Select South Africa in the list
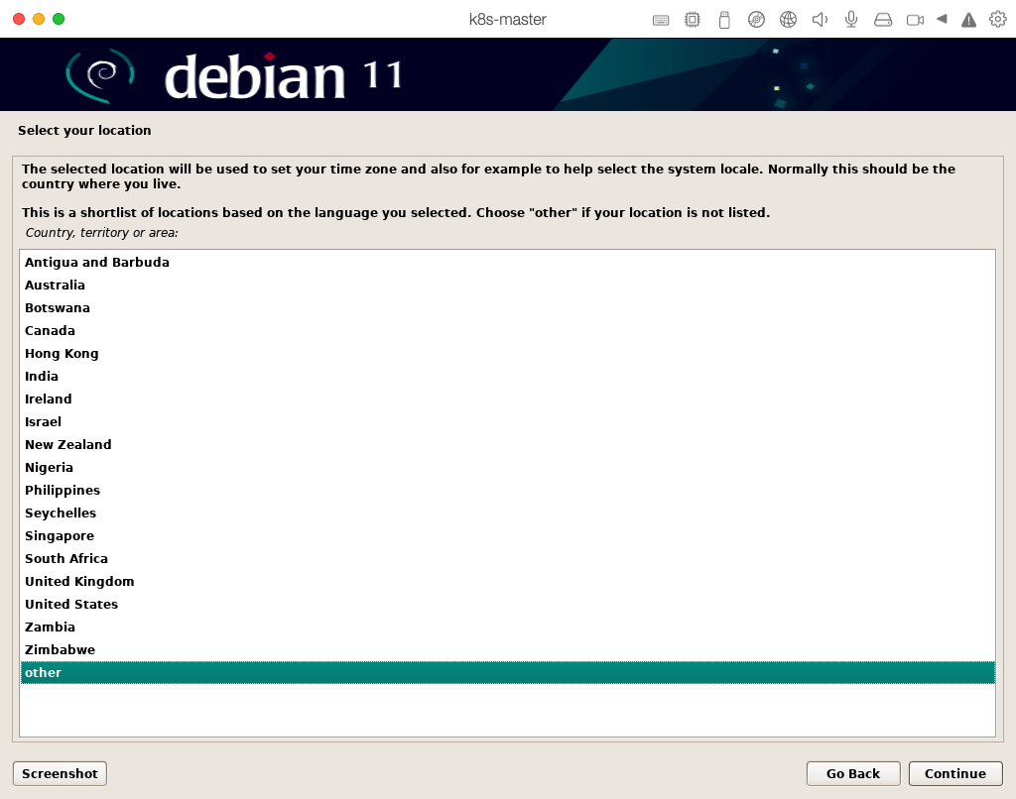The image size is (1016, 799). (x=507, y=559)
